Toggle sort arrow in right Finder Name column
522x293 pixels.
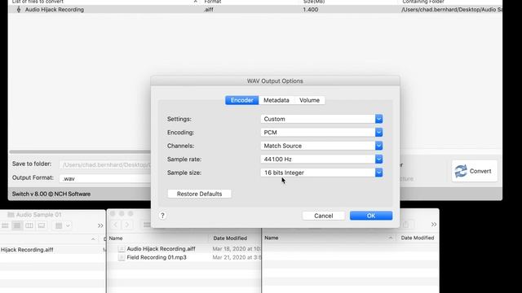coord(390,238)
